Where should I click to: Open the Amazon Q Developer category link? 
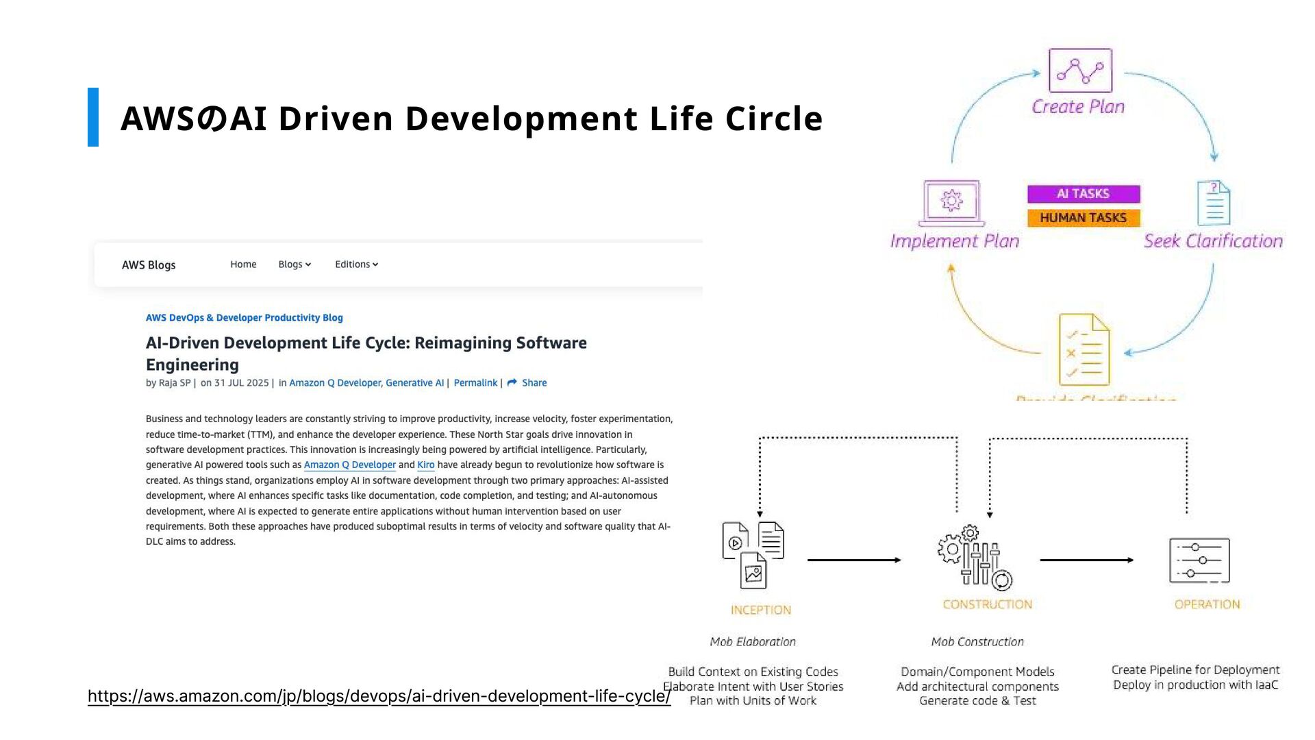(x=335, y=383)
